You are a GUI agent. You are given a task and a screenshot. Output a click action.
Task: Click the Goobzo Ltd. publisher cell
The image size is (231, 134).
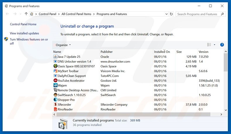[x=108, y=81]
